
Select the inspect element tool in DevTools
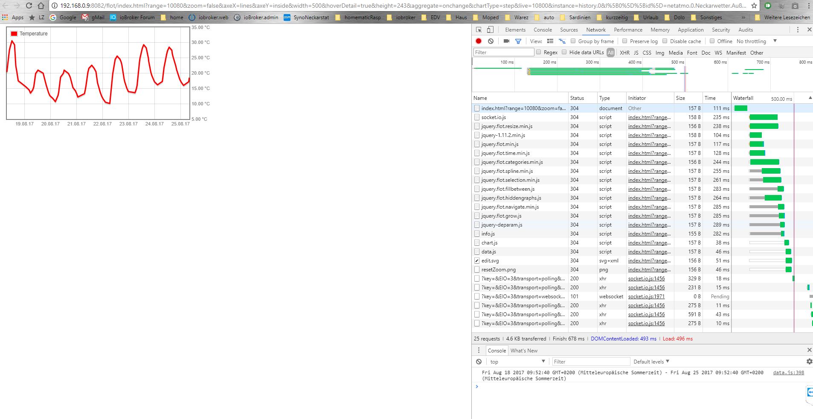(479, 30)
